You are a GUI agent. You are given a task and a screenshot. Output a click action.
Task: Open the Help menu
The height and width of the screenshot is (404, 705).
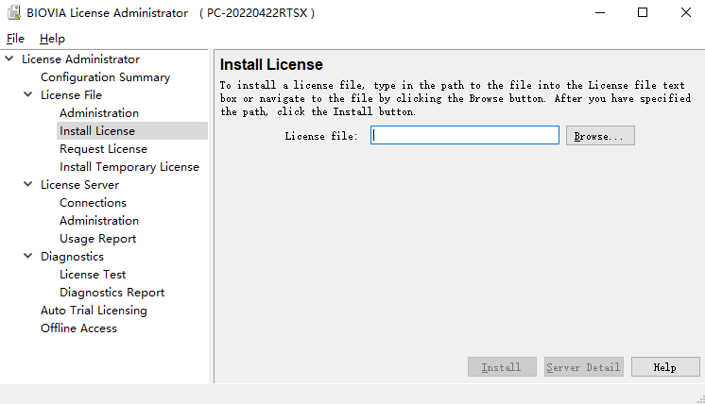click(52, 39)
